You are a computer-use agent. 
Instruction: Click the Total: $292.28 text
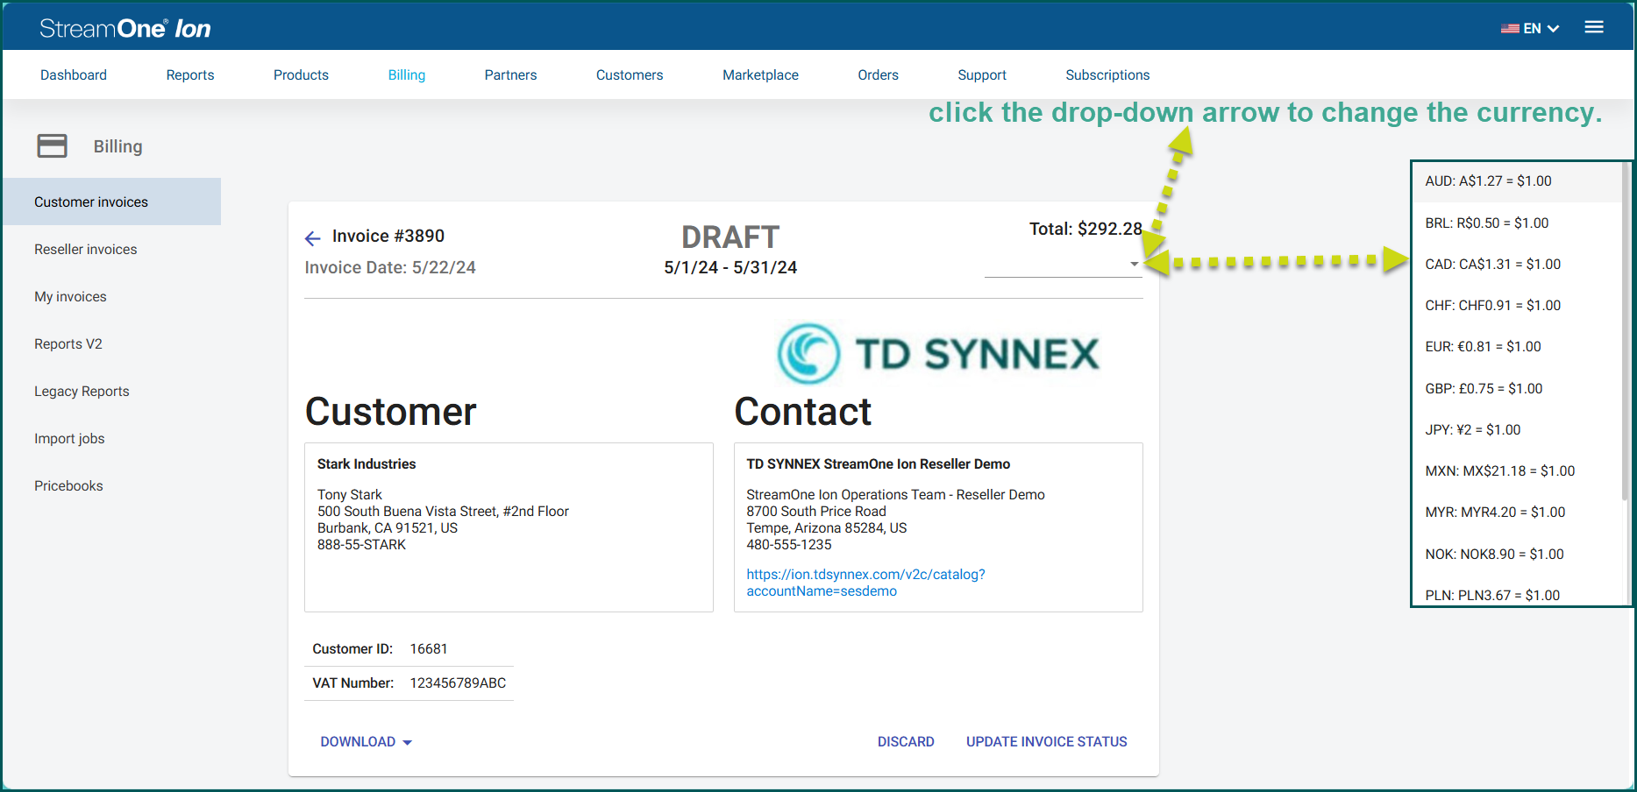(x=1085, y=229)
